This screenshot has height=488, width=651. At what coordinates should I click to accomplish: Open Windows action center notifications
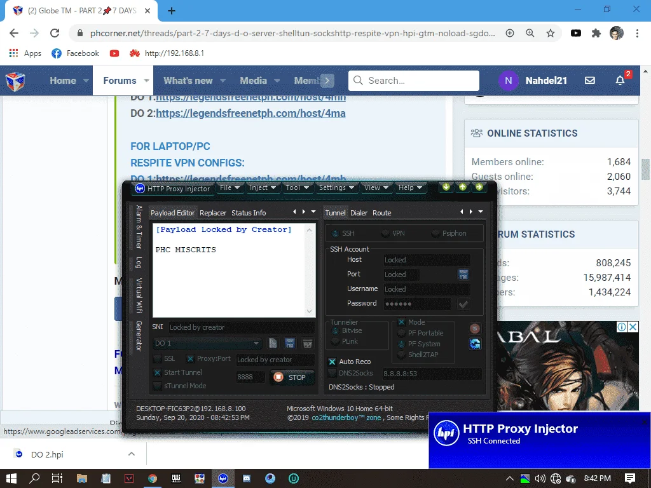[630, 478]
